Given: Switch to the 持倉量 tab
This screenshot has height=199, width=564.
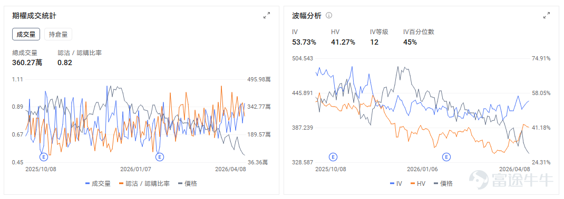Looking at the screenshot, I should pyautogui.click(x=59, y=35).
